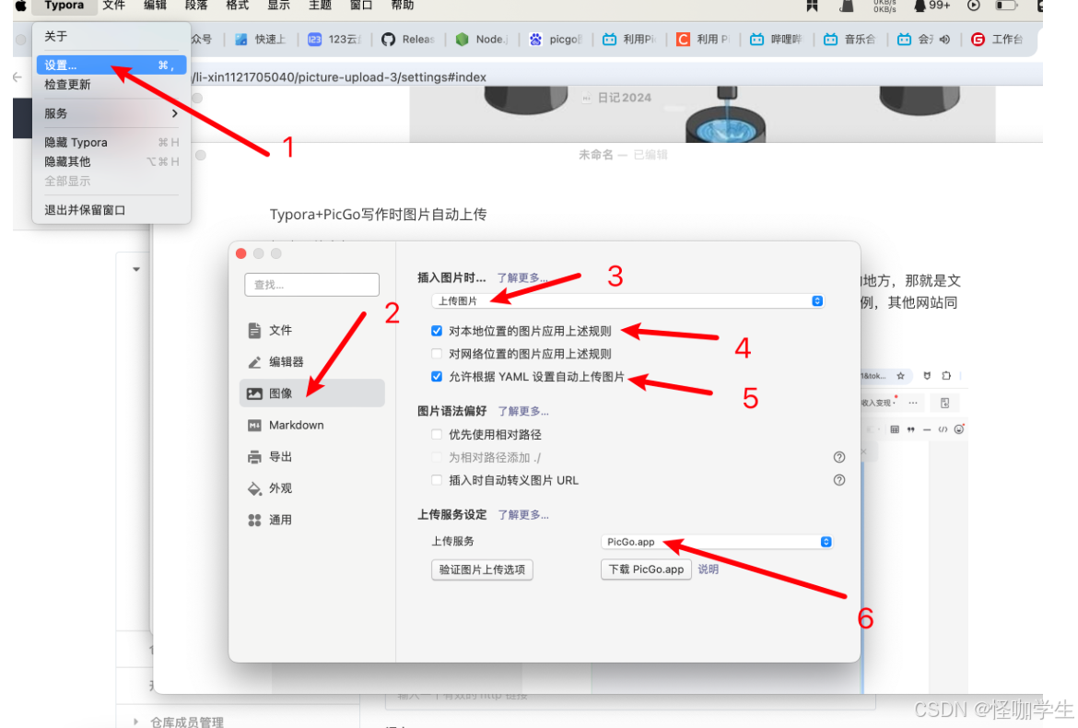Choose 隐藏其他 menu entry
The image size is (1078, 728).
pos(111,161)
